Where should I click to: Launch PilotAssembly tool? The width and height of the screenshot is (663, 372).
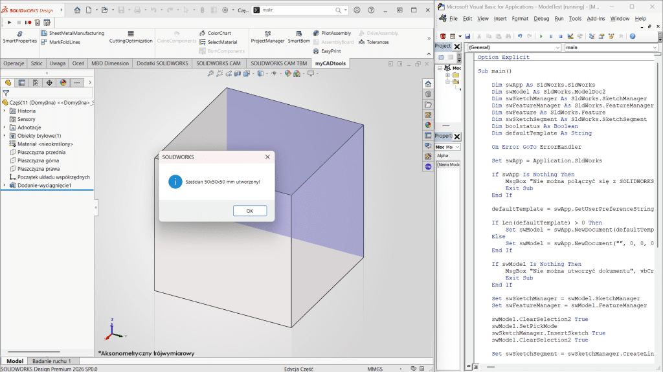tap(332, 33)
